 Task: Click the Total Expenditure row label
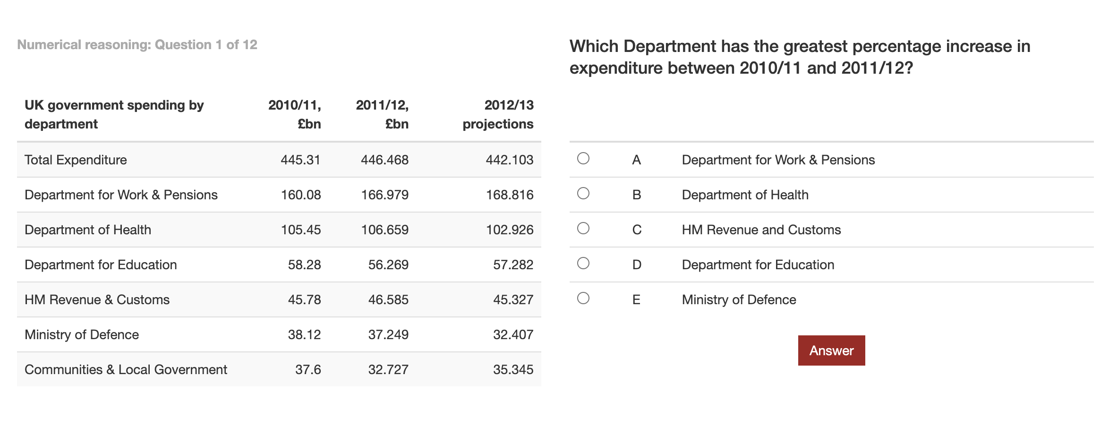(76, 160)
